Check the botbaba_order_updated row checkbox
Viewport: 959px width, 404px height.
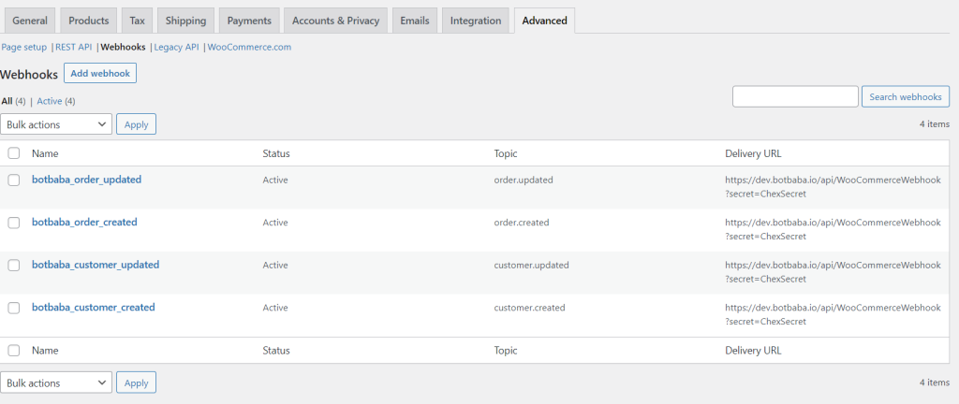(14, 180)
